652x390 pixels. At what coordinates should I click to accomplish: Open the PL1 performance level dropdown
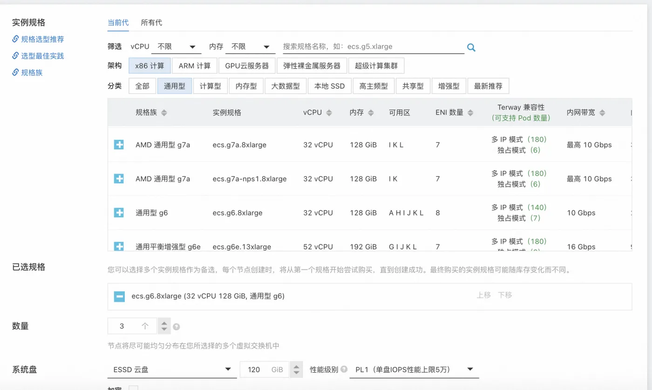click(x=414, y=370)
